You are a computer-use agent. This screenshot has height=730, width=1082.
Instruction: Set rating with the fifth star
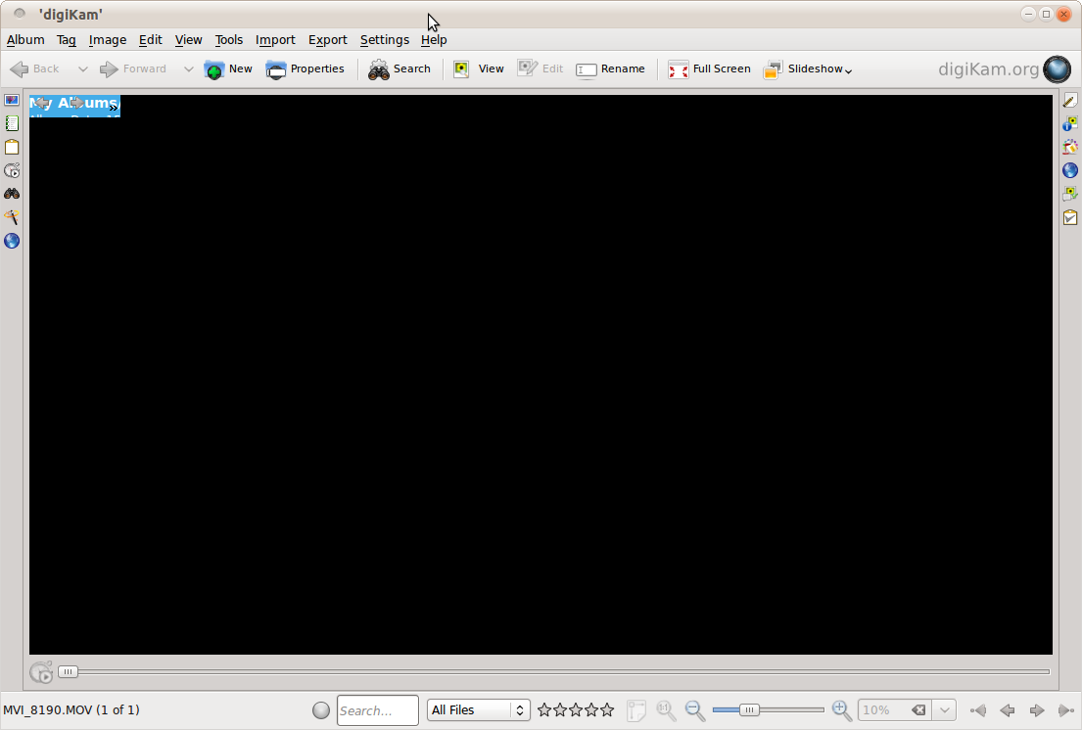[x=608, y=710]
